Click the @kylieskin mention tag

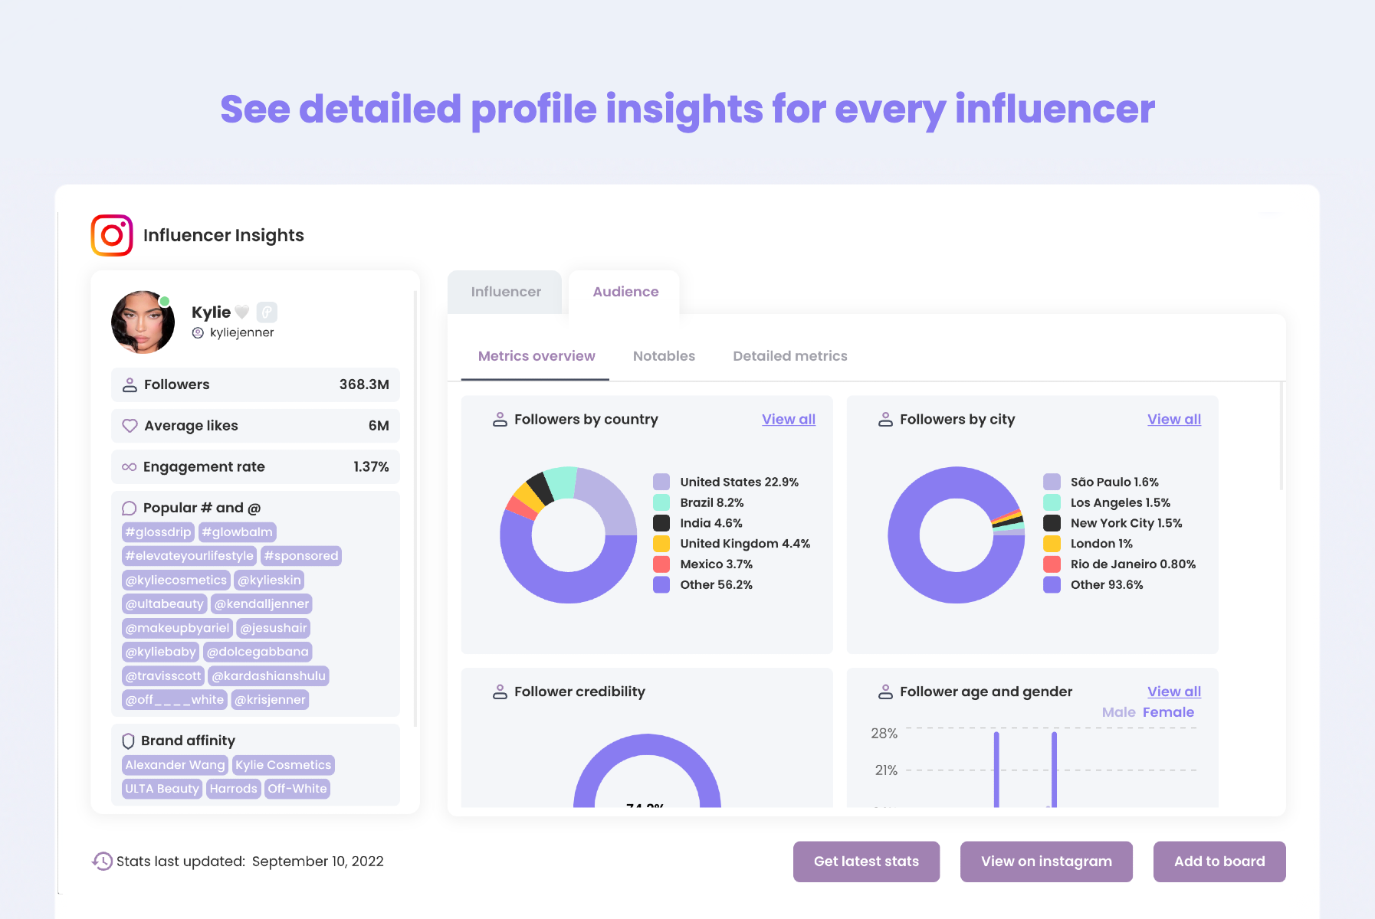point(269,581)
